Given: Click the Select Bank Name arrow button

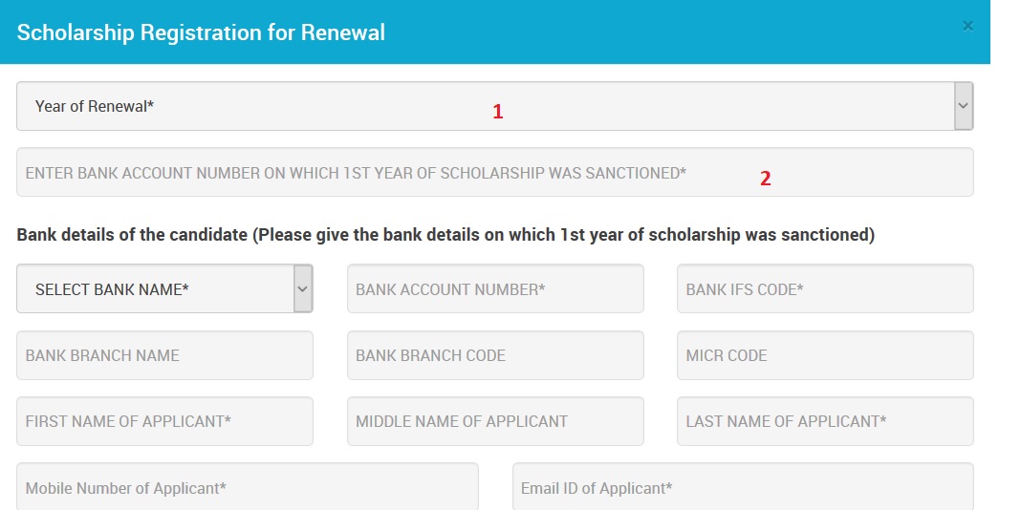Looking at the screenshot, I should point(303,288).
